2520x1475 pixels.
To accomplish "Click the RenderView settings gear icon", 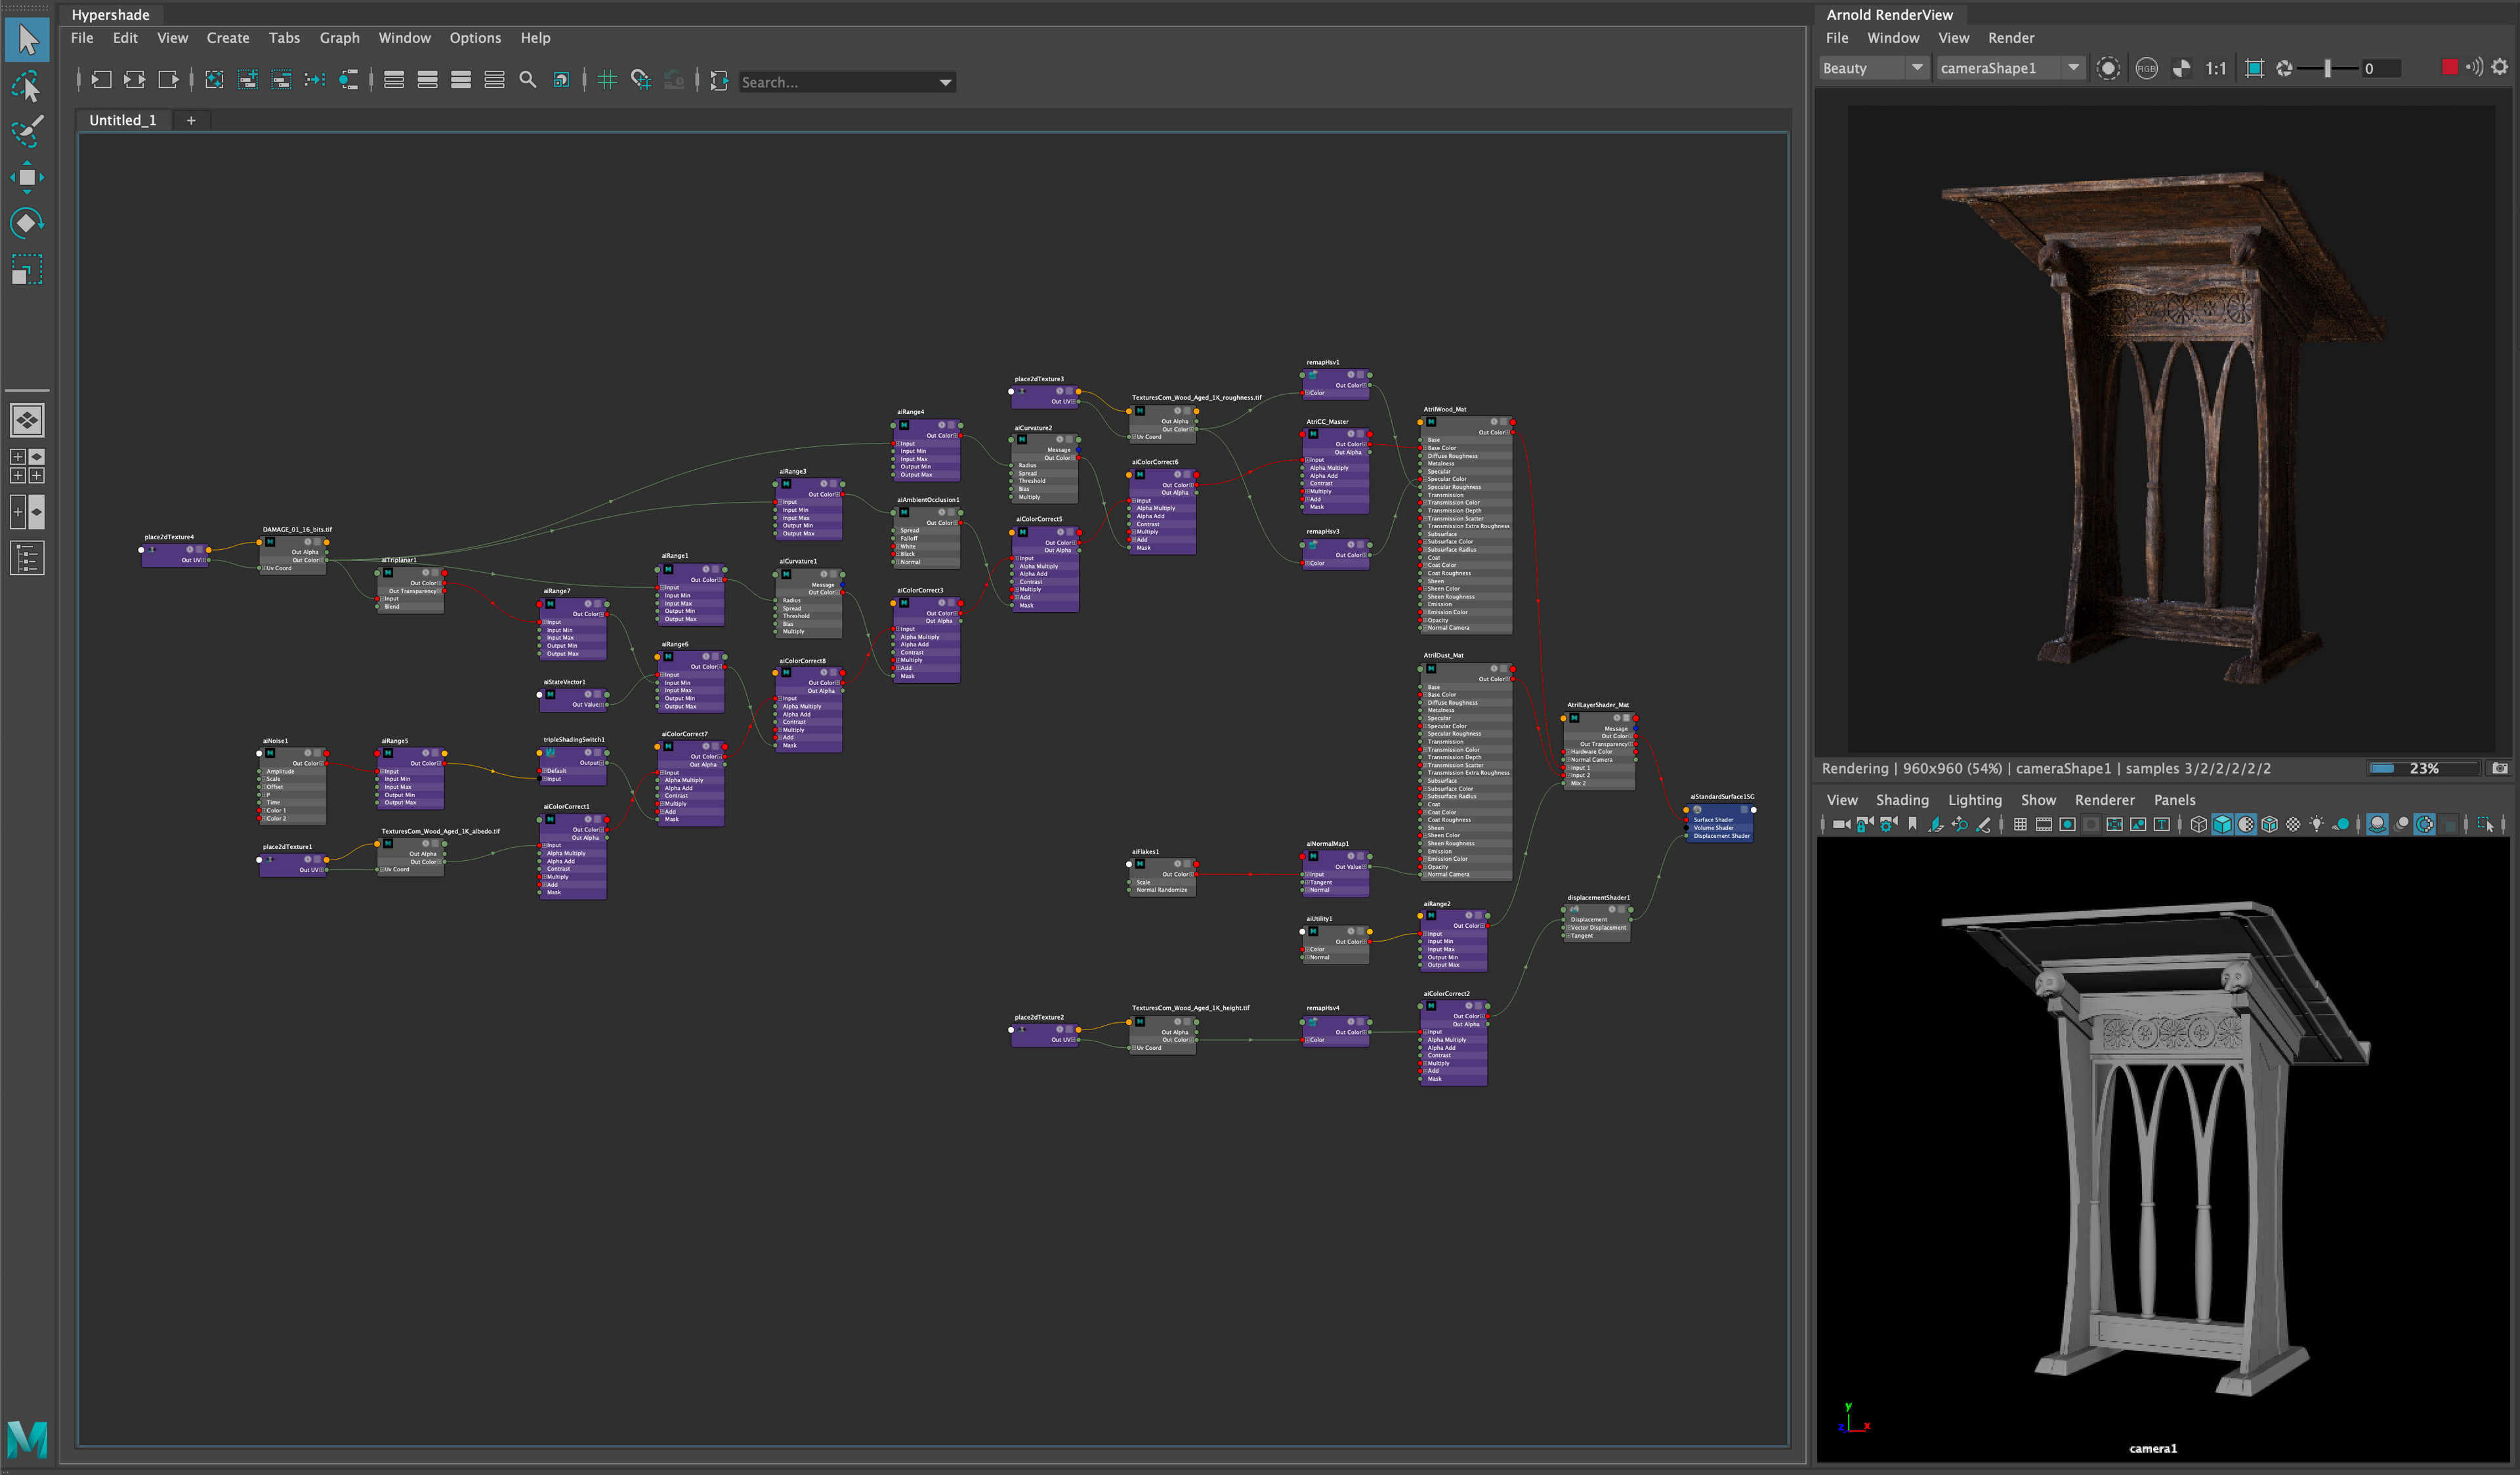I will 2500,67.
